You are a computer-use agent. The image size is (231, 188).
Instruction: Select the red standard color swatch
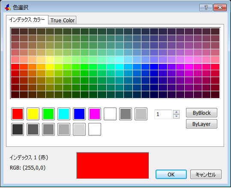tap(18, 114)
